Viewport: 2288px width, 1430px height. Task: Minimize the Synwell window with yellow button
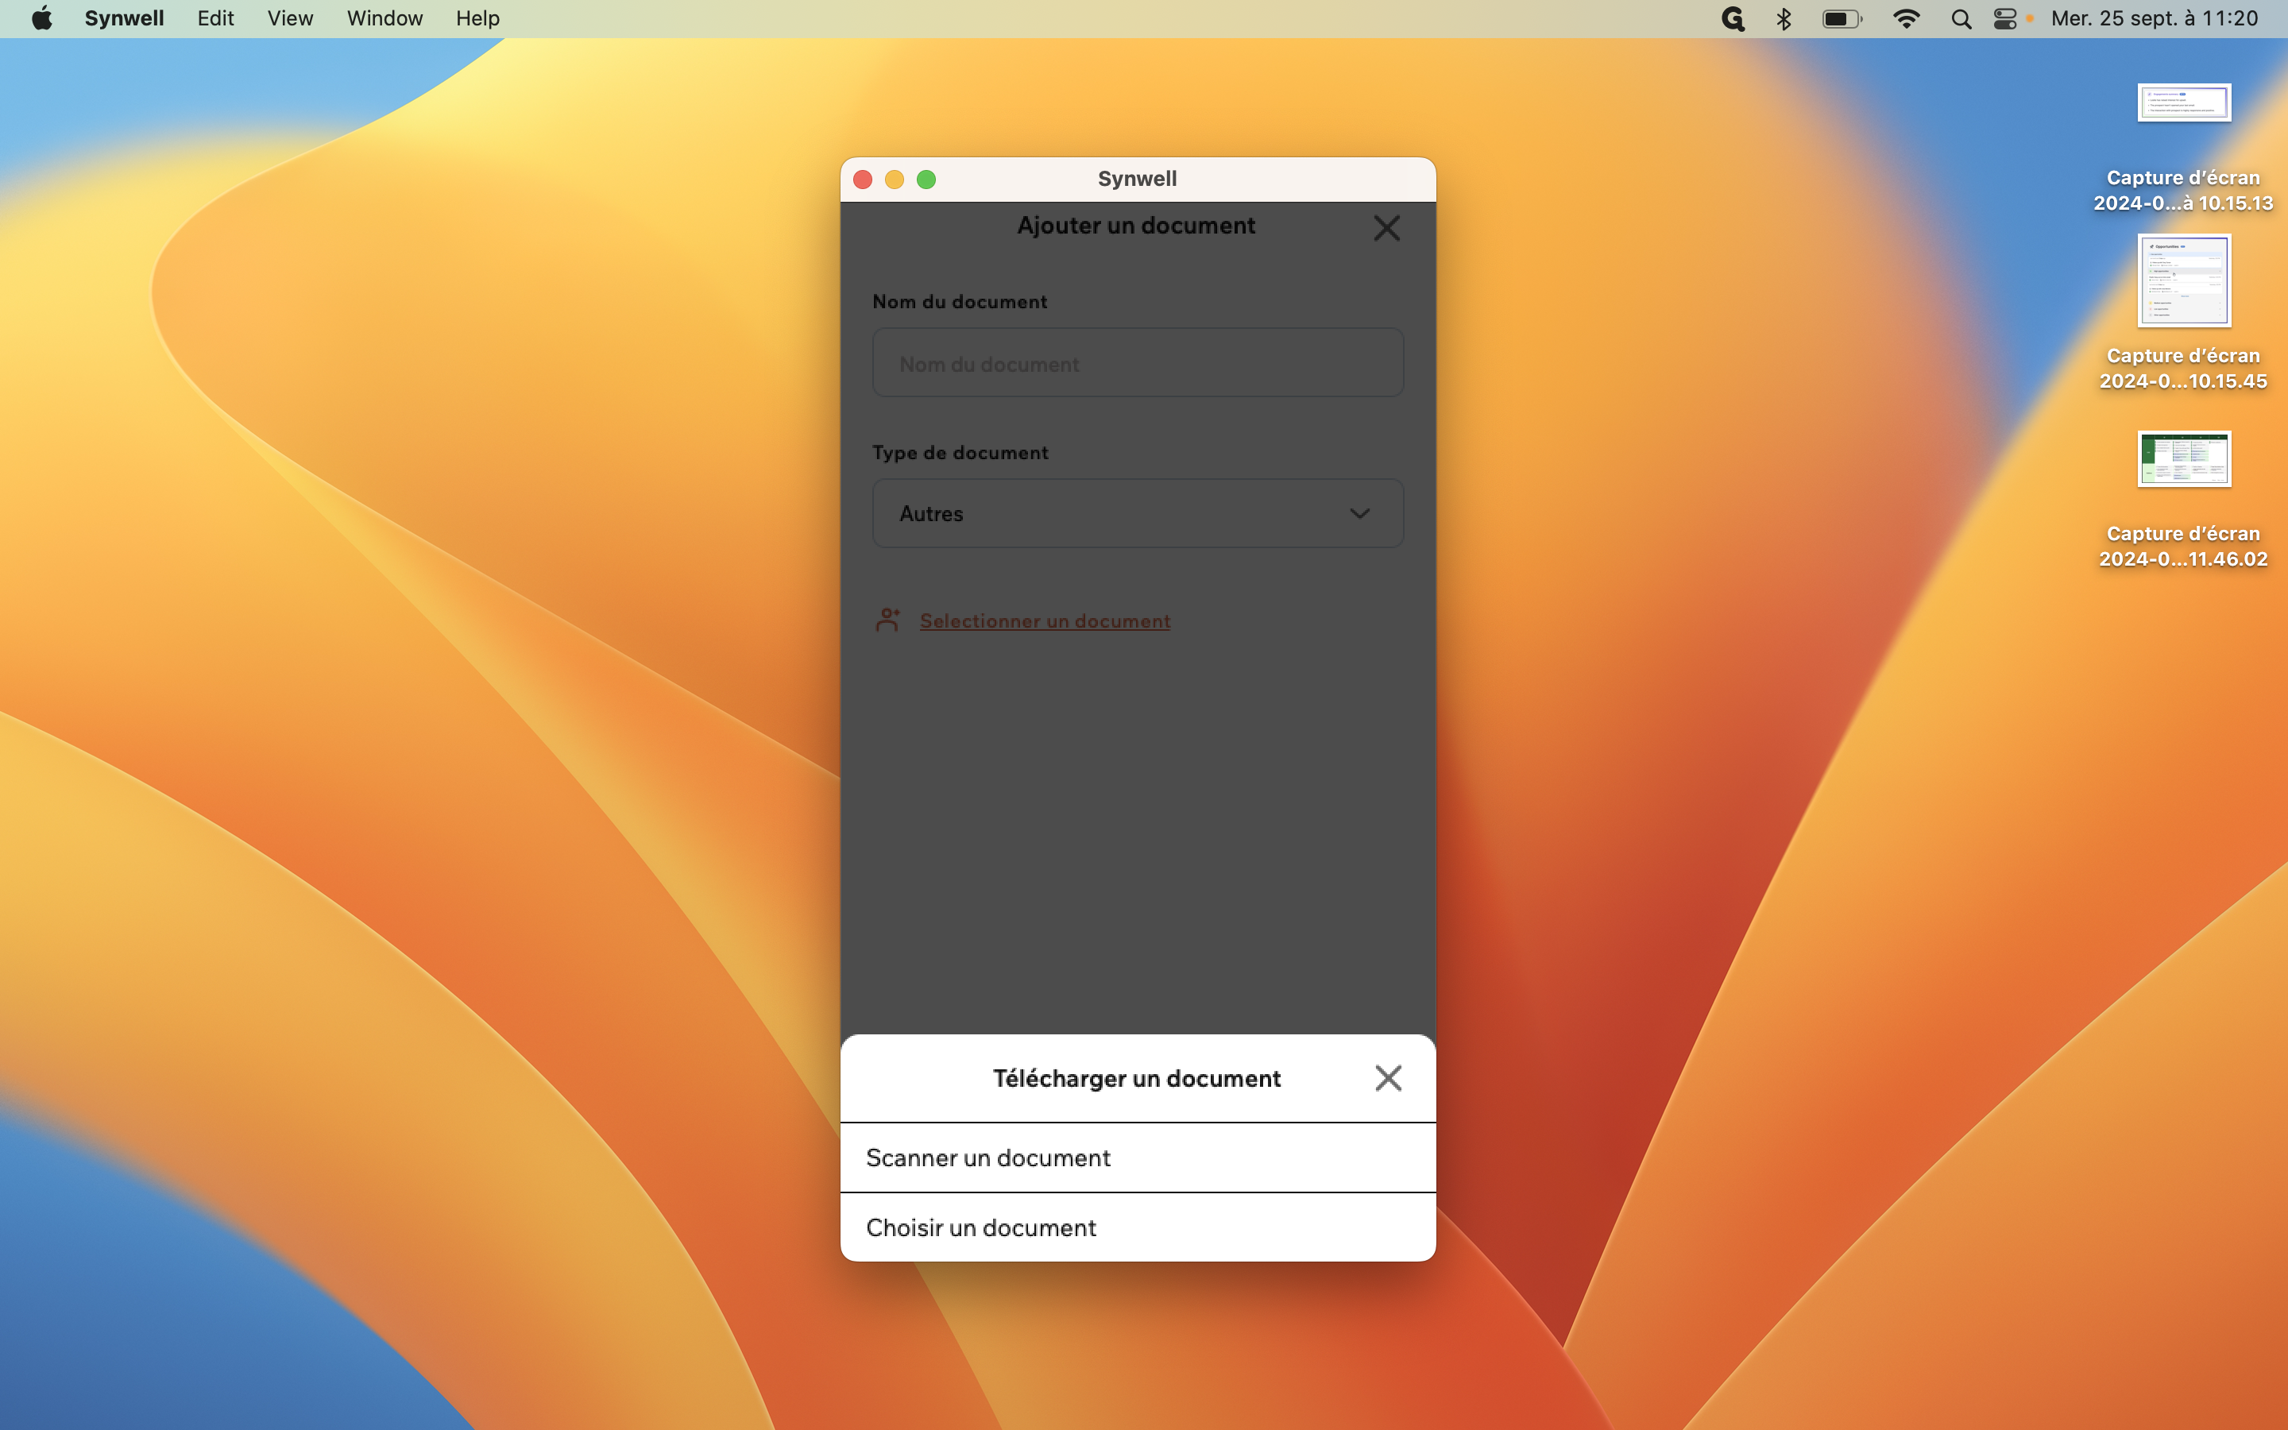tap(895, 180)
